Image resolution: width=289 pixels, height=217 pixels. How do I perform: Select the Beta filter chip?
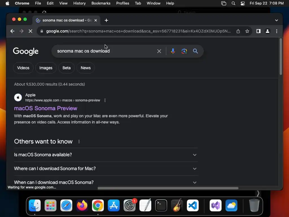click(x=67, y=68)
